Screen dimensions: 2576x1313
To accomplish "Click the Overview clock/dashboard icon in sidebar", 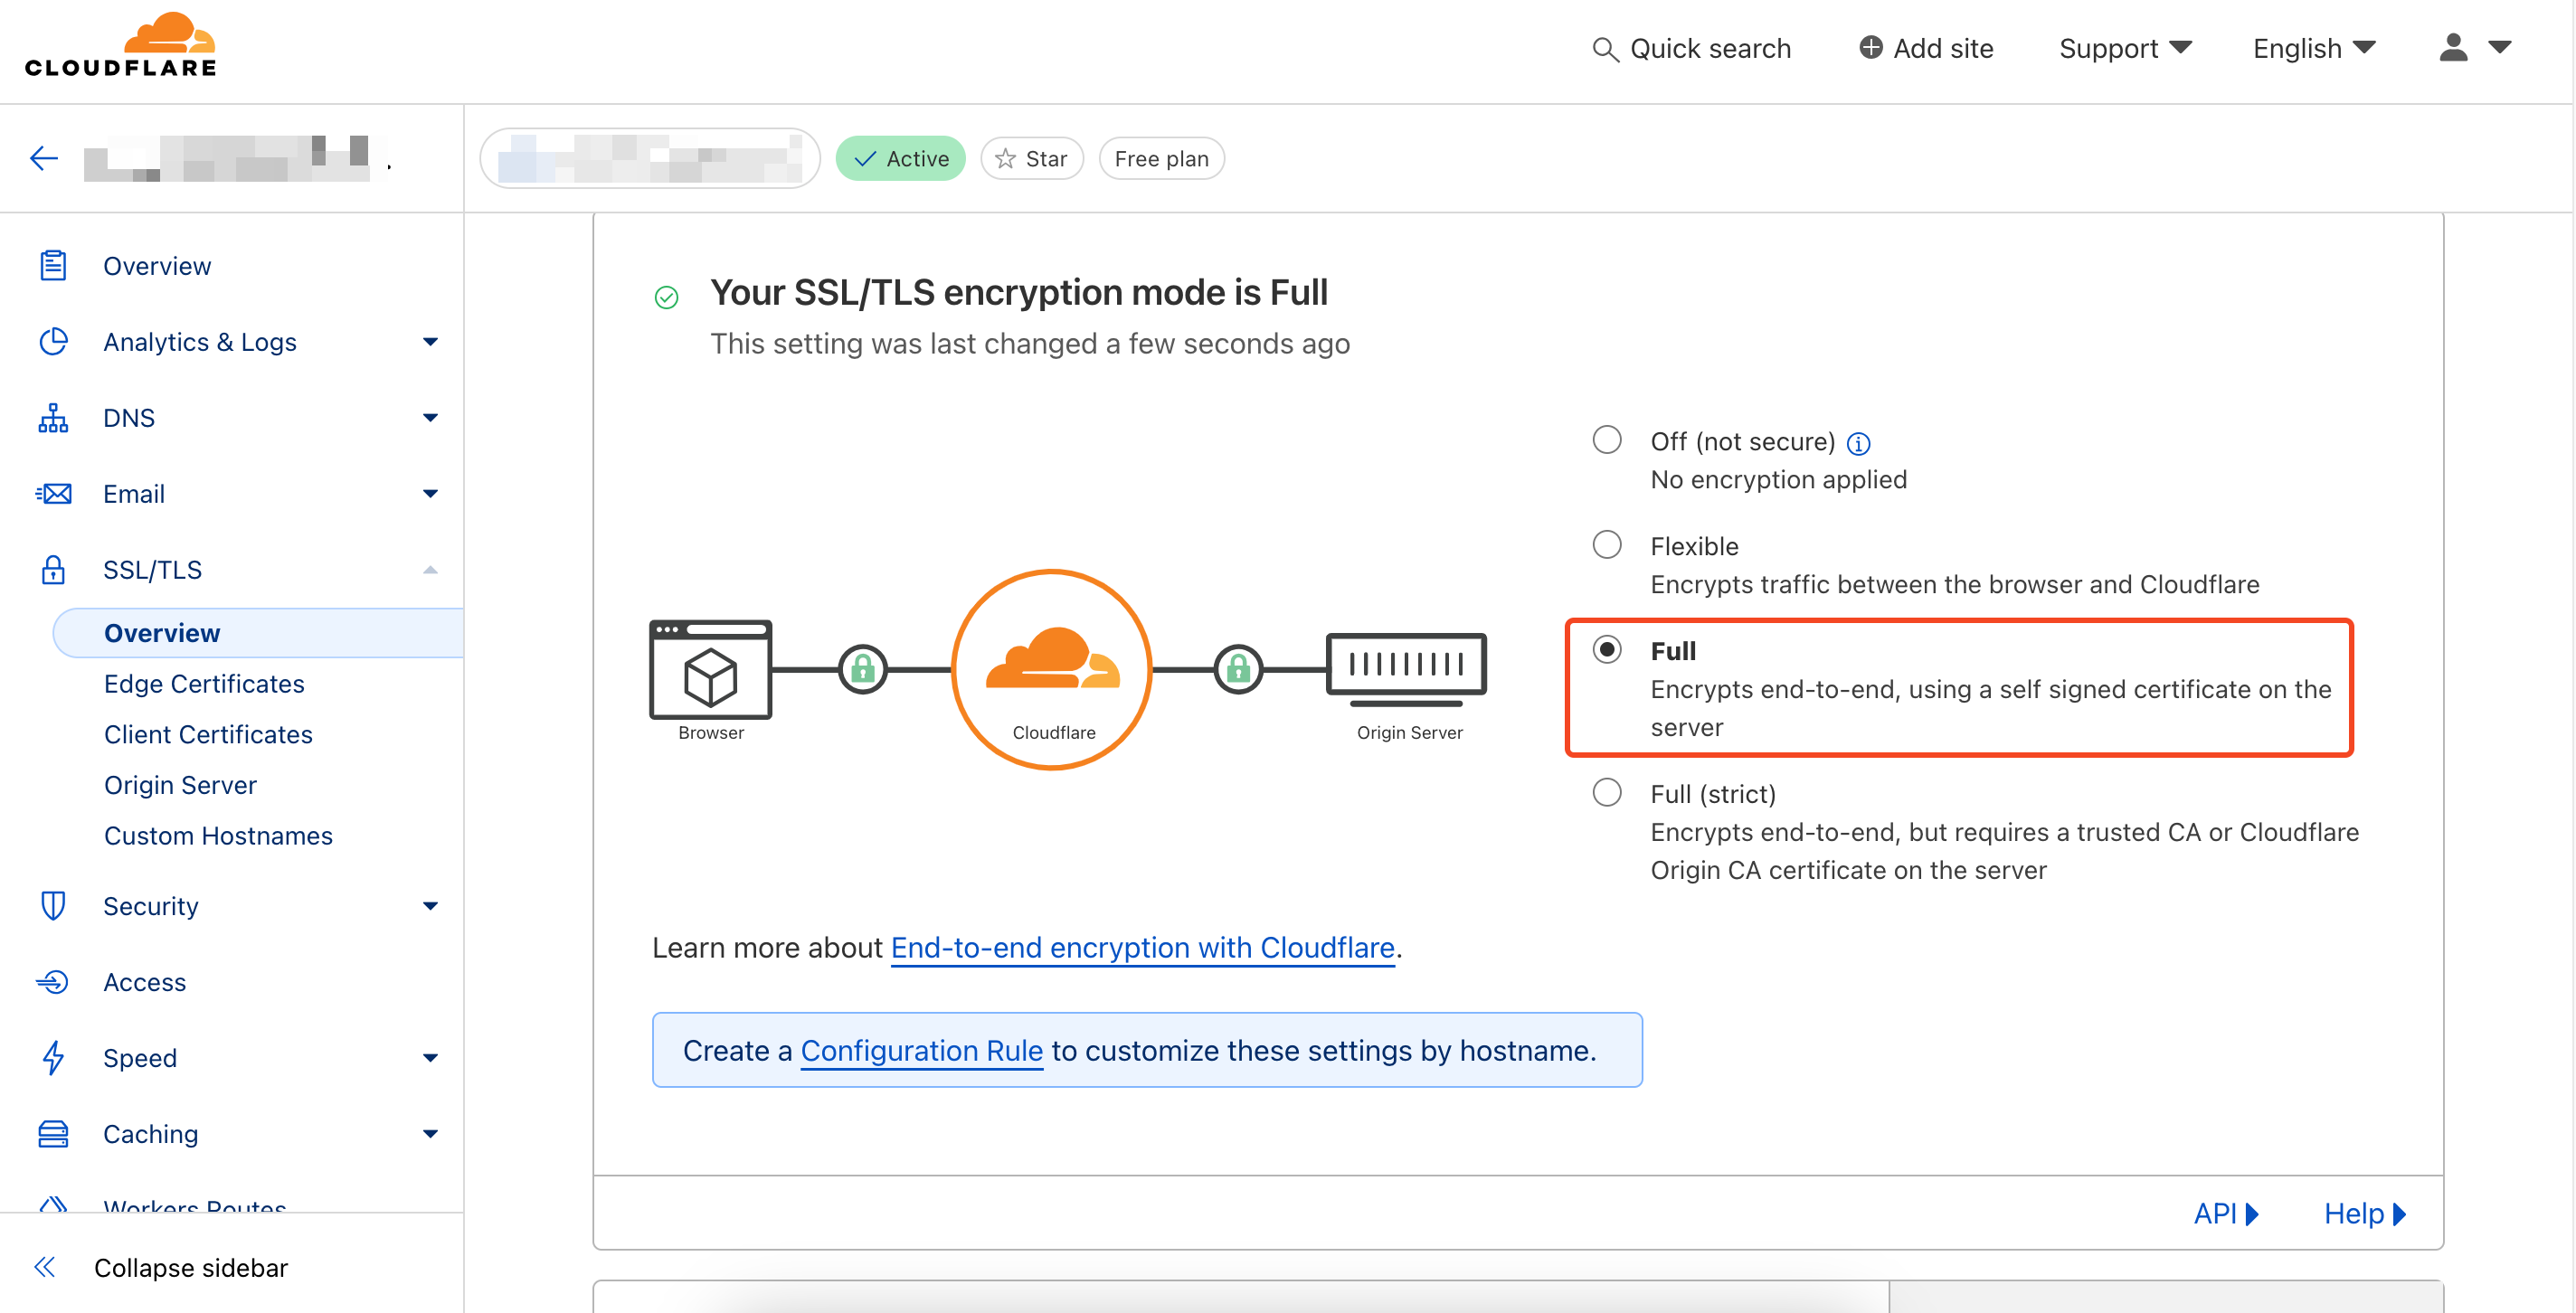I will (x=52, y=263).
